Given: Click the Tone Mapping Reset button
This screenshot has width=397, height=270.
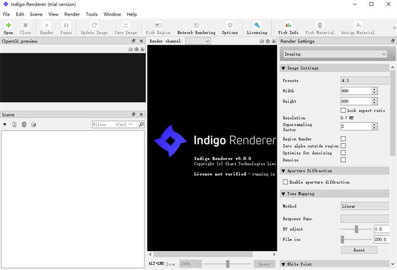Looking at the screenshot, I should point(359,250).
